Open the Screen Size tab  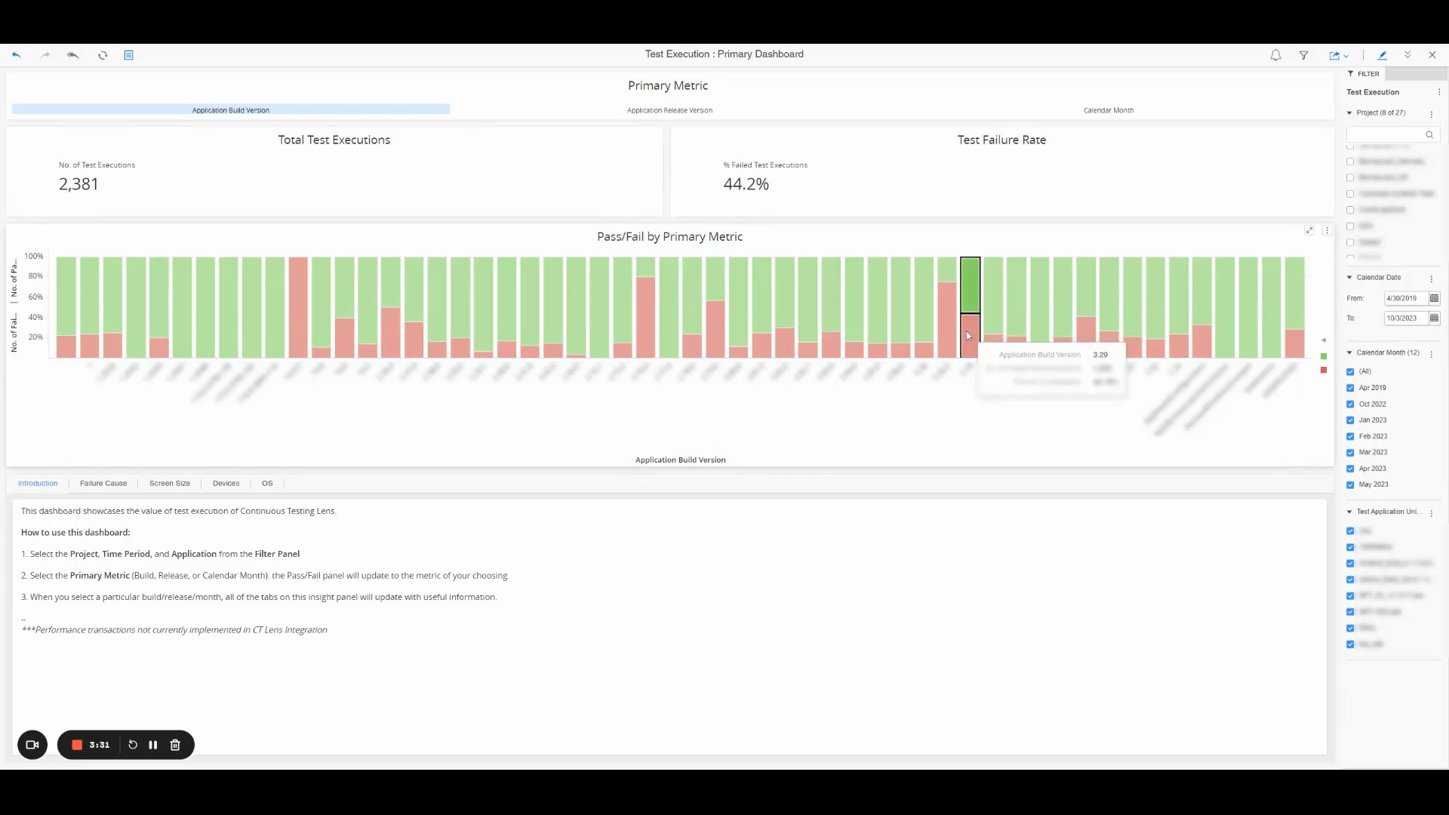click(170, 483)
